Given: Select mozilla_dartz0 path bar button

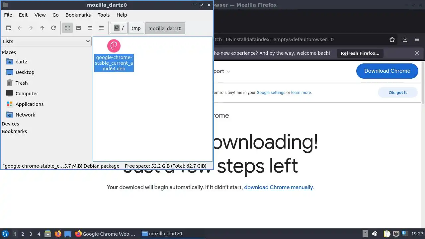Looking at the screenshot, I should (165, 28).
